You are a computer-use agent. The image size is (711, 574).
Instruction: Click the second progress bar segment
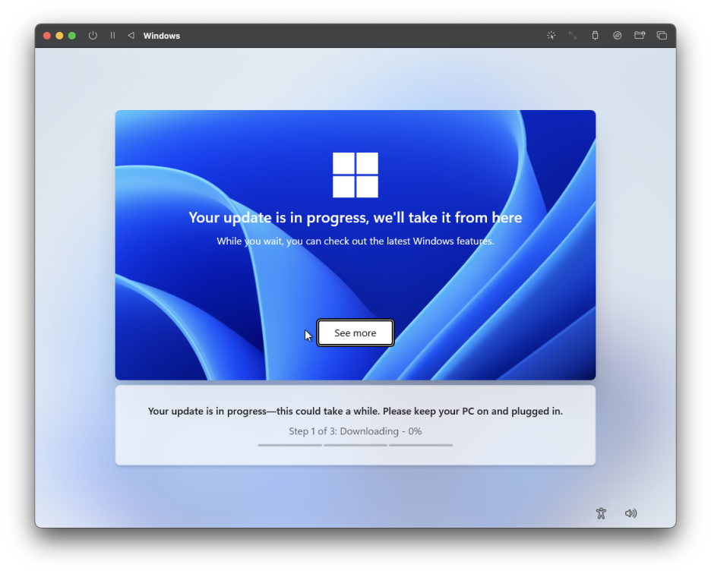355,445
